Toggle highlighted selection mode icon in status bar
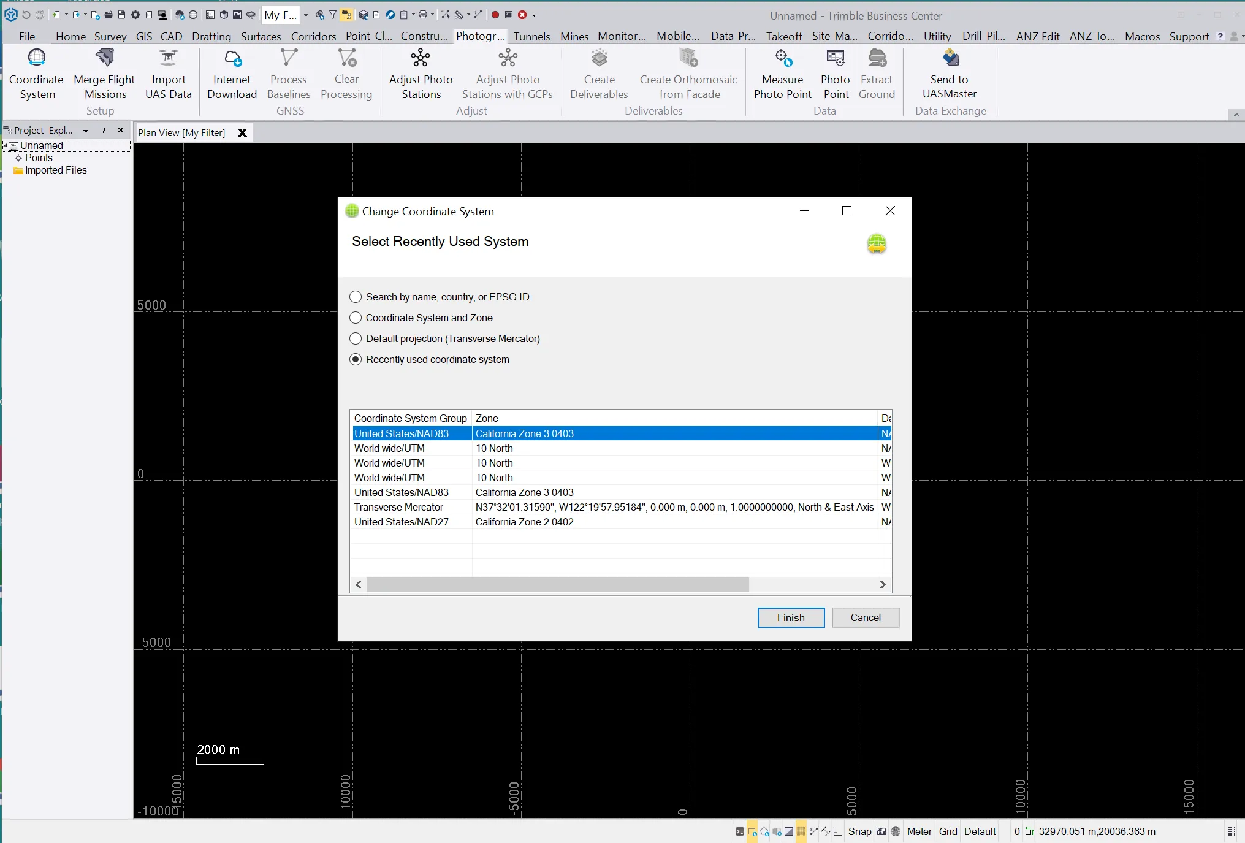 click(x=752, y=831)
